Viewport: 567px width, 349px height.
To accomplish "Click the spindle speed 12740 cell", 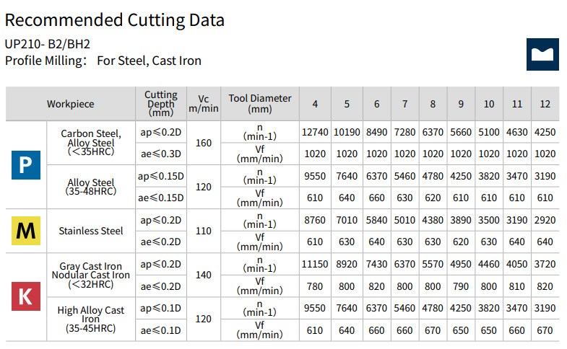I will (315, 132).
